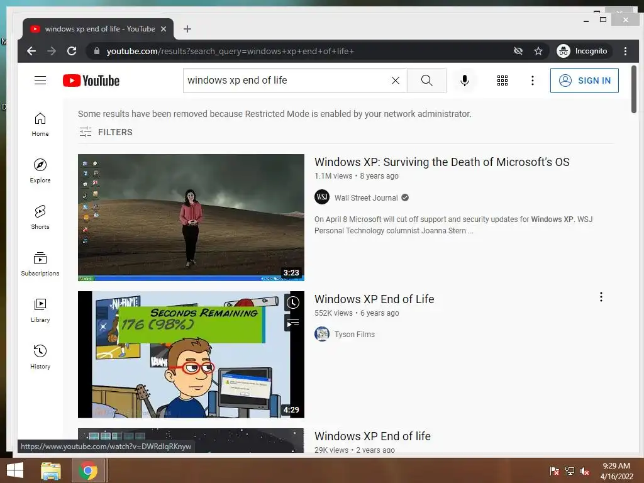This screenshot has width=644, height=483.
Task: Open Subscriptions in the sidebar
Action: [40, 264]
